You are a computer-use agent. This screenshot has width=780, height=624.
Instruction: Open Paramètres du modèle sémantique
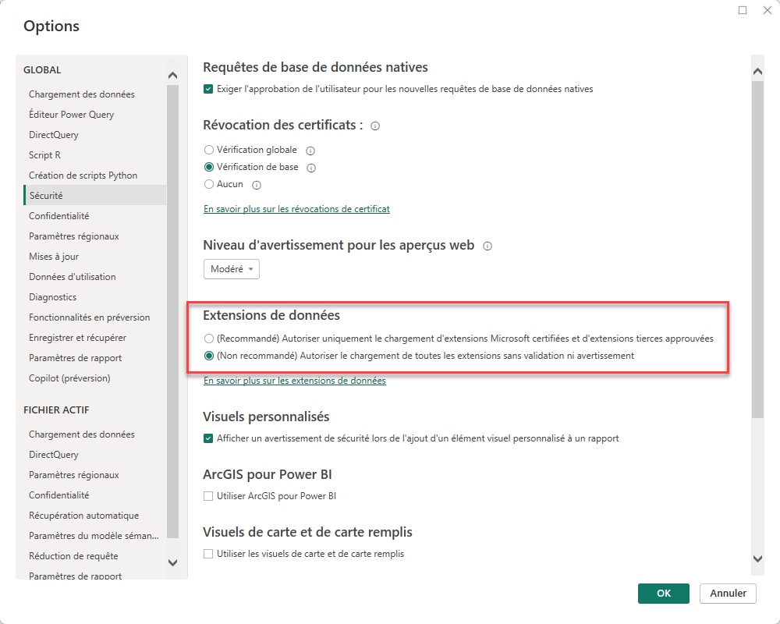click(x=94, y=536)
